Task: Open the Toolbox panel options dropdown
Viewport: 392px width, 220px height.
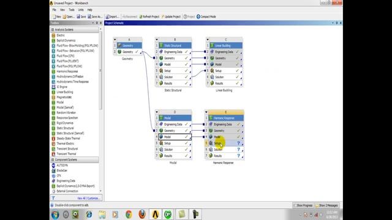Action: [x=92, y=23]
